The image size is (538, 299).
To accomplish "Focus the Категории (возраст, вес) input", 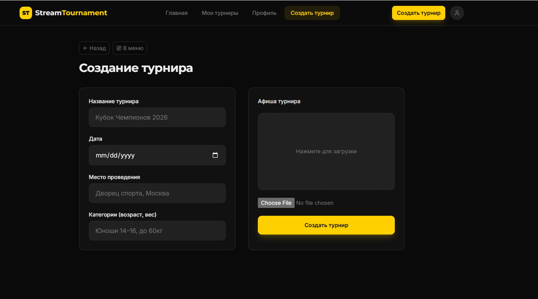I will coord(157,231).
